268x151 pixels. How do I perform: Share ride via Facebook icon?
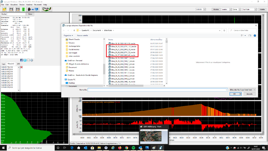click(21, 60)
